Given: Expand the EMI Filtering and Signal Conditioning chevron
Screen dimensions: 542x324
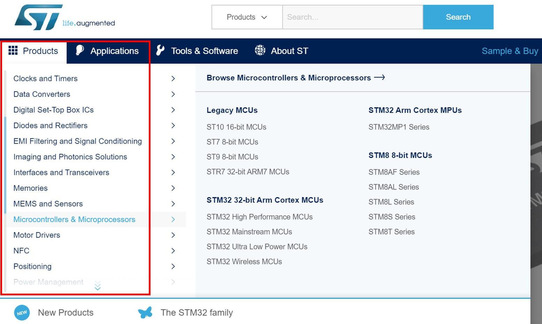Looking at the screenshot, I should (173, 141).
